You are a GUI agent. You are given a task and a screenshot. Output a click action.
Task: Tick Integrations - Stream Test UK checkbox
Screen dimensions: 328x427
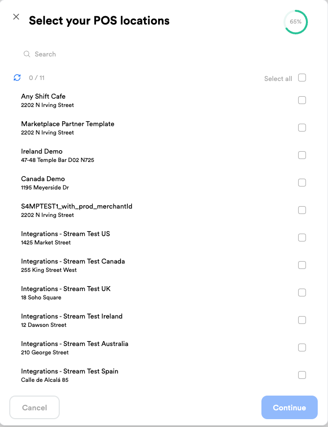coord(302,293)
